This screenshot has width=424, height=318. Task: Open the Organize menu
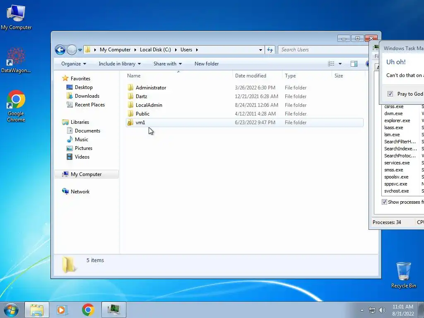(x=74, y=64)
